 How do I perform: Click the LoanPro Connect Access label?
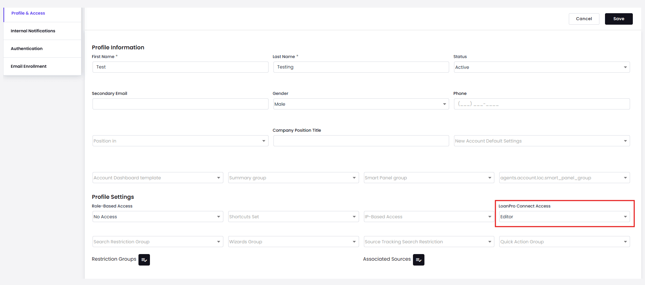(524, 206)
